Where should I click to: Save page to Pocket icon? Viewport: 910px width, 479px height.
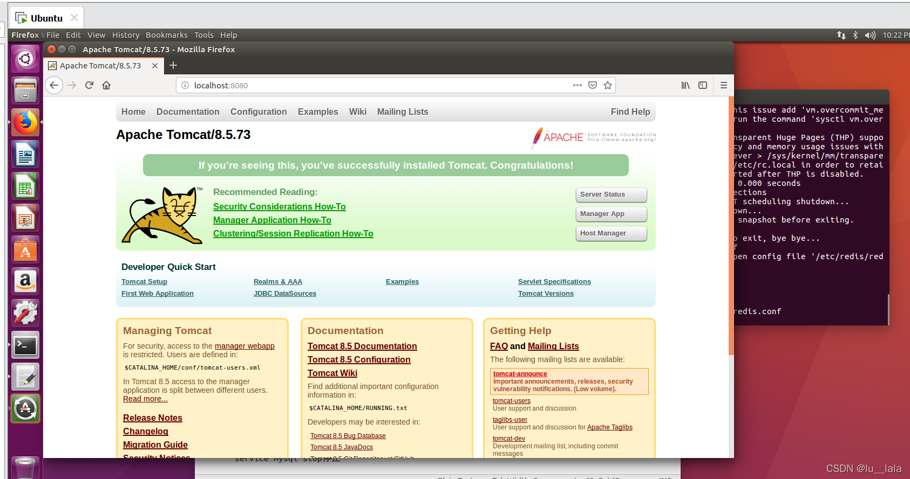[593, 85]
